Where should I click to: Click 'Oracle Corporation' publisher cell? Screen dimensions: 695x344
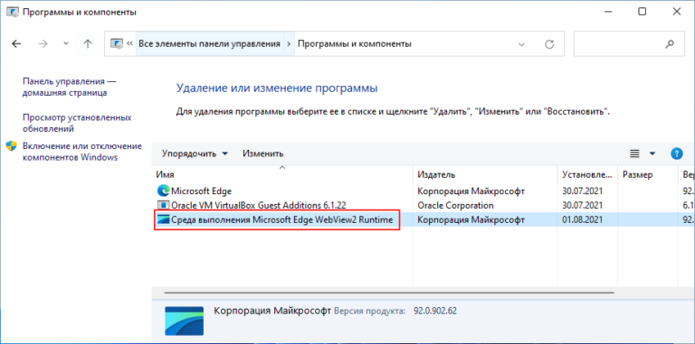coord(455,205)
